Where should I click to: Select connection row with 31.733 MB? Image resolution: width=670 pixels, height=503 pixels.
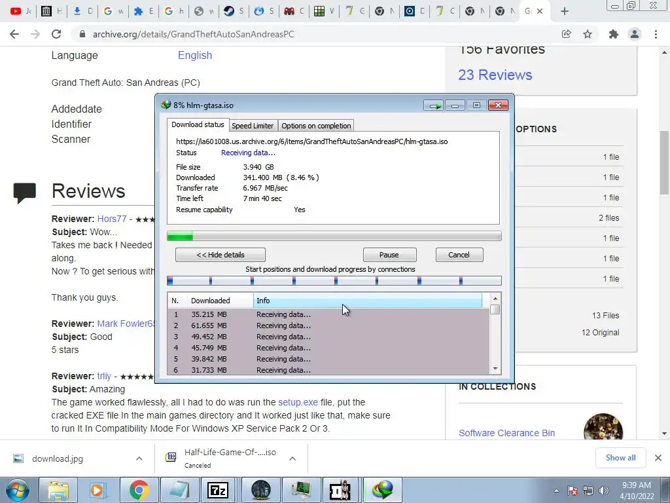[328, 370]
